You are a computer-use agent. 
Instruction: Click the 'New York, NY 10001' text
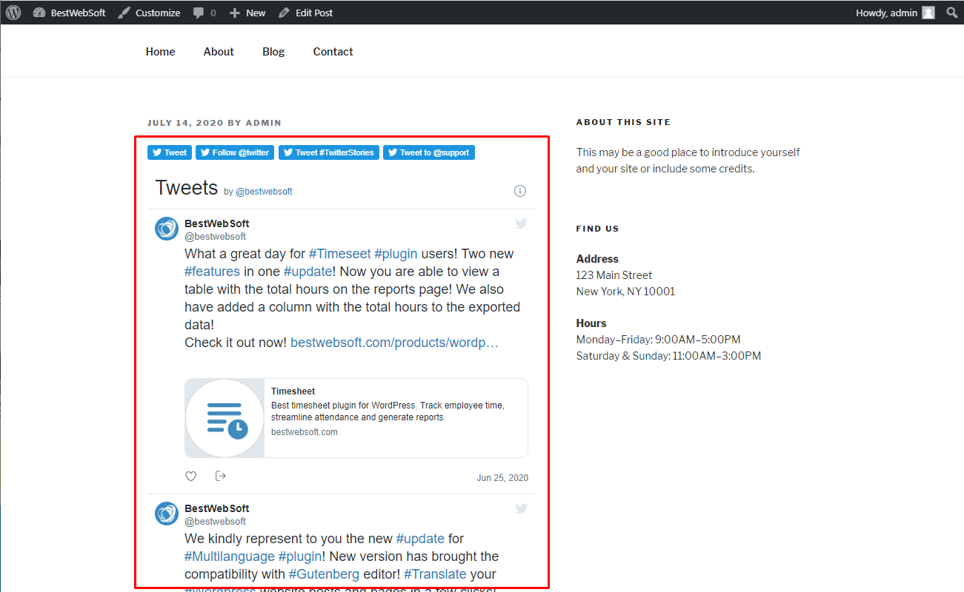point(626,292)
